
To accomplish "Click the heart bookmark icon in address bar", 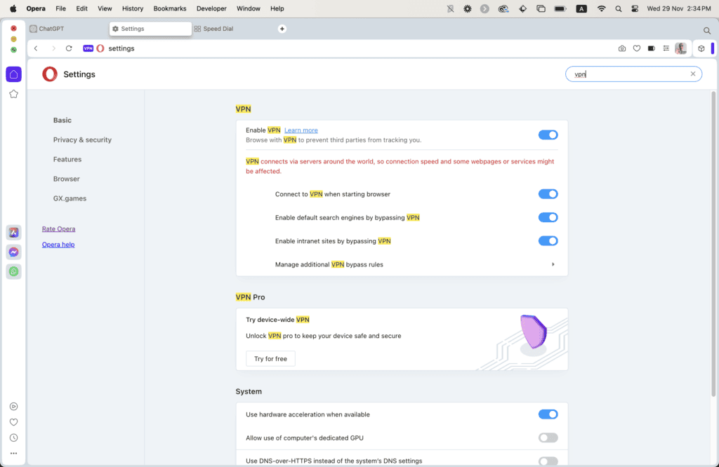I will (637, 48).
